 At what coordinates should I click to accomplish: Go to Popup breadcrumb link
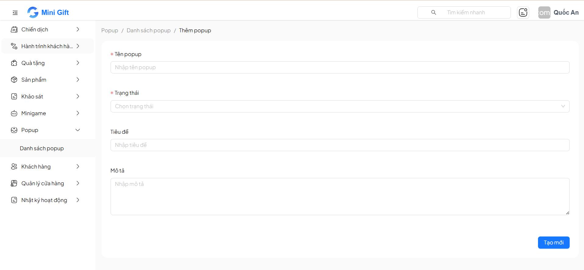[x=110, y=30]
